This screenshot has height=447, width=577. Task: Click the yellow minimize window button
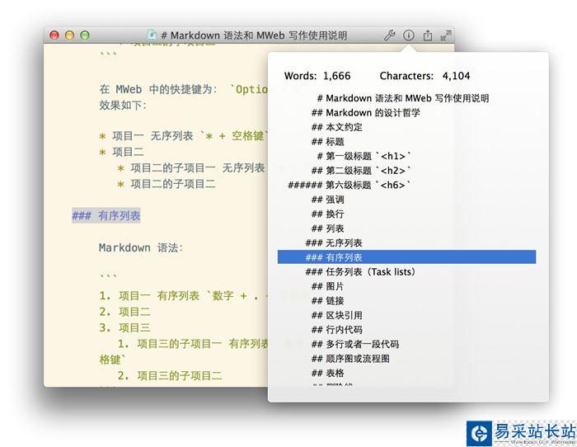[x=69, y=35]
